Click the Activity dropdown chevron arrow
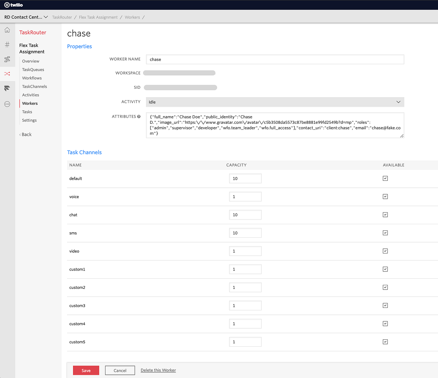438x378 pixels. point(398,102)
